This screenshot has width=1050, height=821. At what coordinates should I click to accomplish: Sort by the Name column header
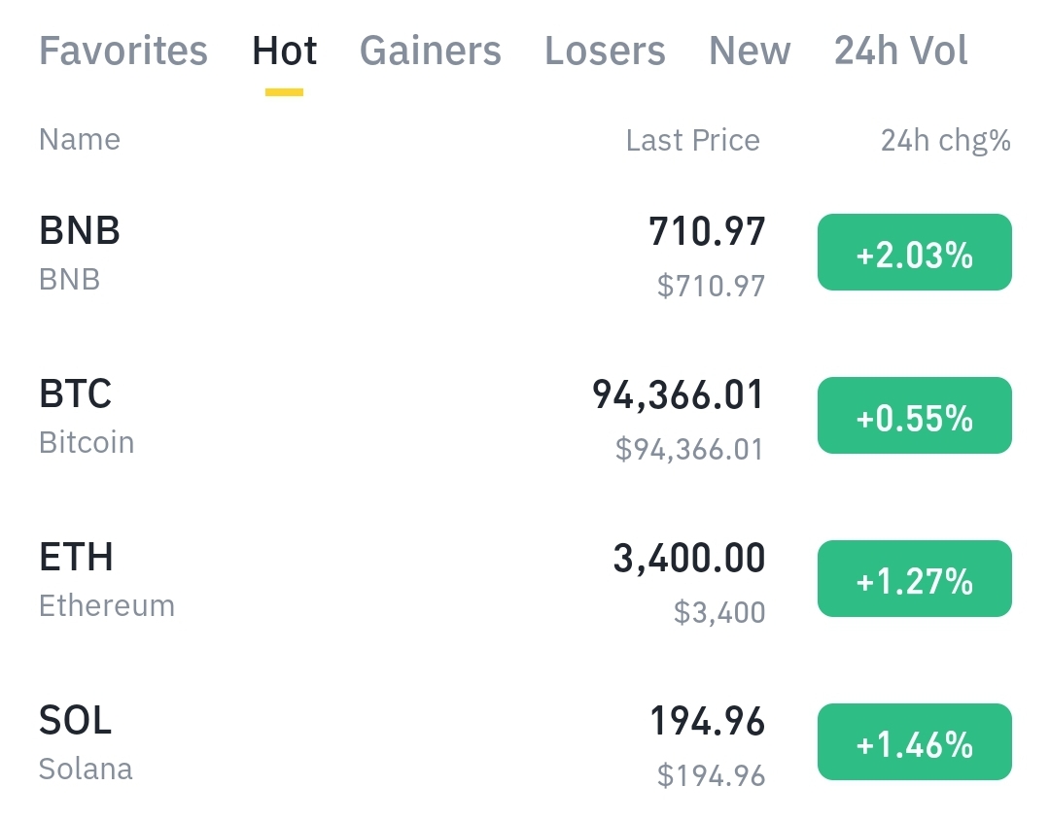(80, 140)
